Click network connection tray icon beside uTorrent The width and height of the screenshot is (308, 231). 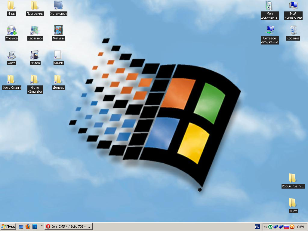[276, 227]
